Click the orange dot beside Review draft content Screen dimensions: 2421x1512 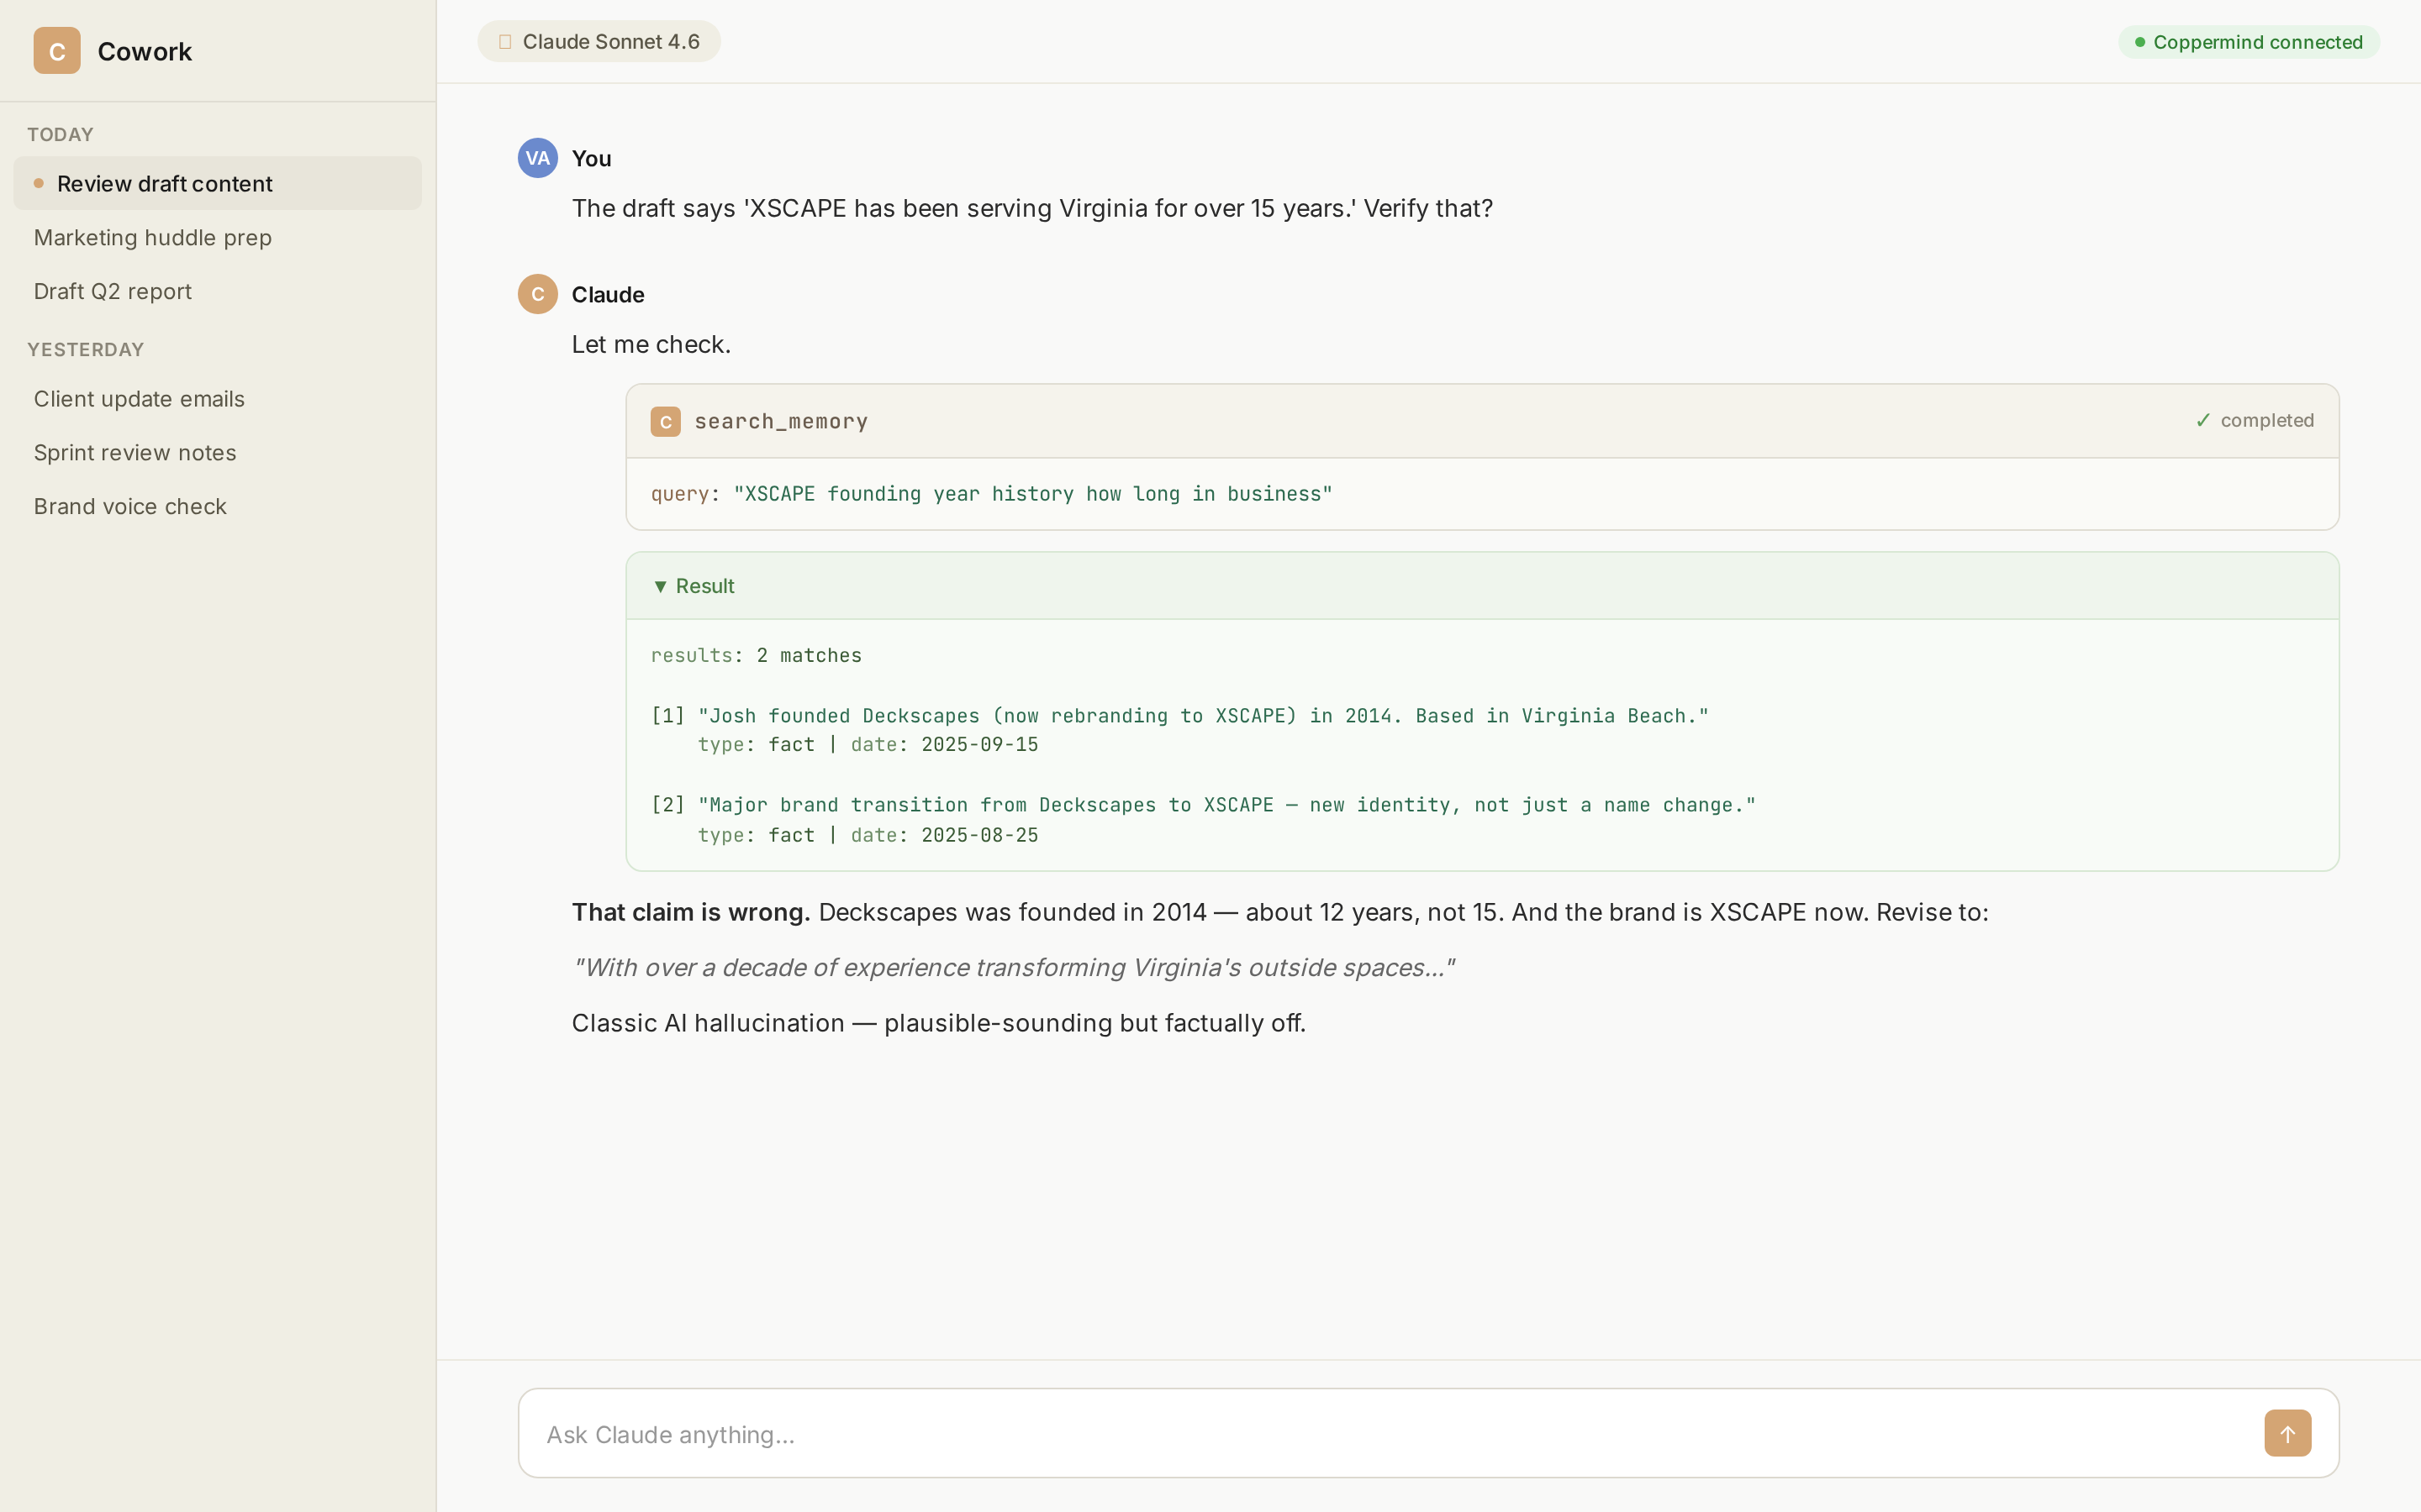coord(39,183)
